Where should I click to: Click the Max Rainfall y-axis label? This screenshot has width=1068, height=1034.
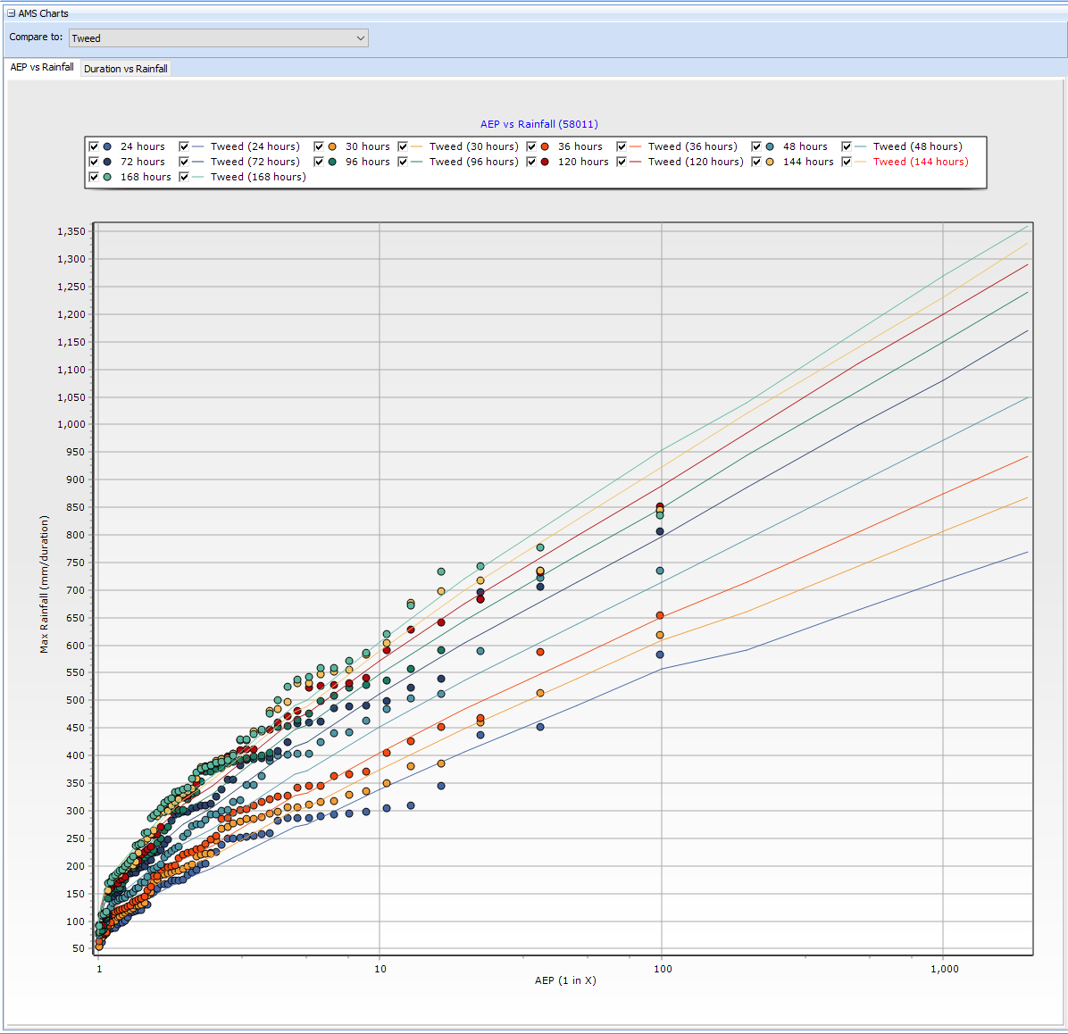(45, 584)
